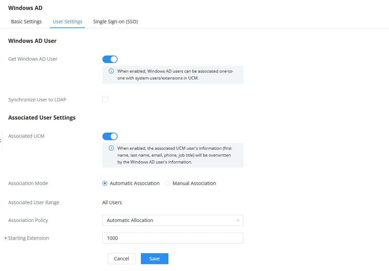Switch to the Basic Settings tab
The width and height of the screenshot is (389, 271).
(26, 22)
